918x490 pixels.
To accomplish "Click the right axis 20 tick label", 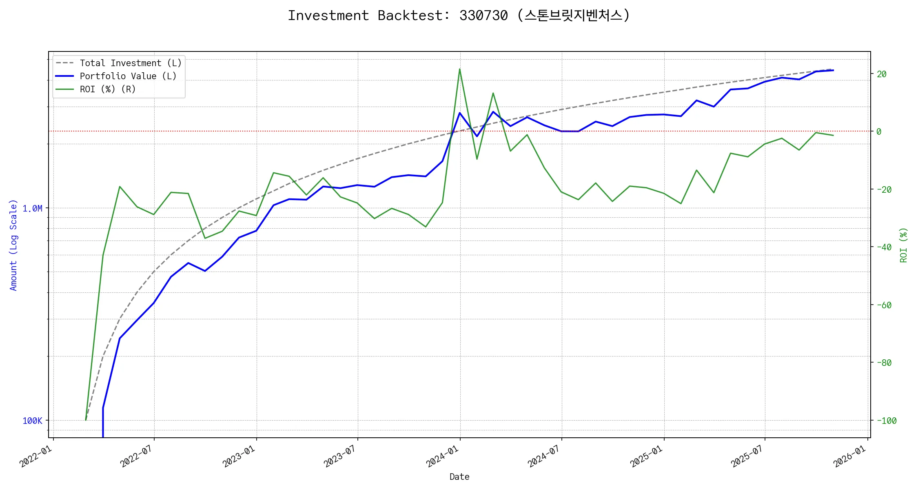I will (x=881, y=74).
